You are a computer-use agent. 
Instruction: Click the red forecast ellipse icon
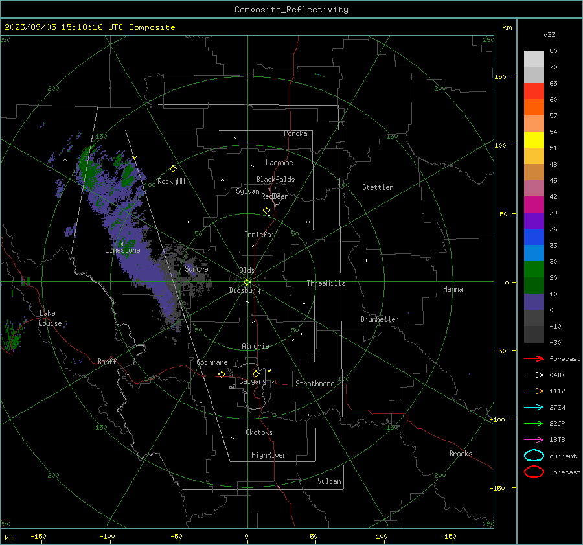pyautogui.click(x=534, y=472)
